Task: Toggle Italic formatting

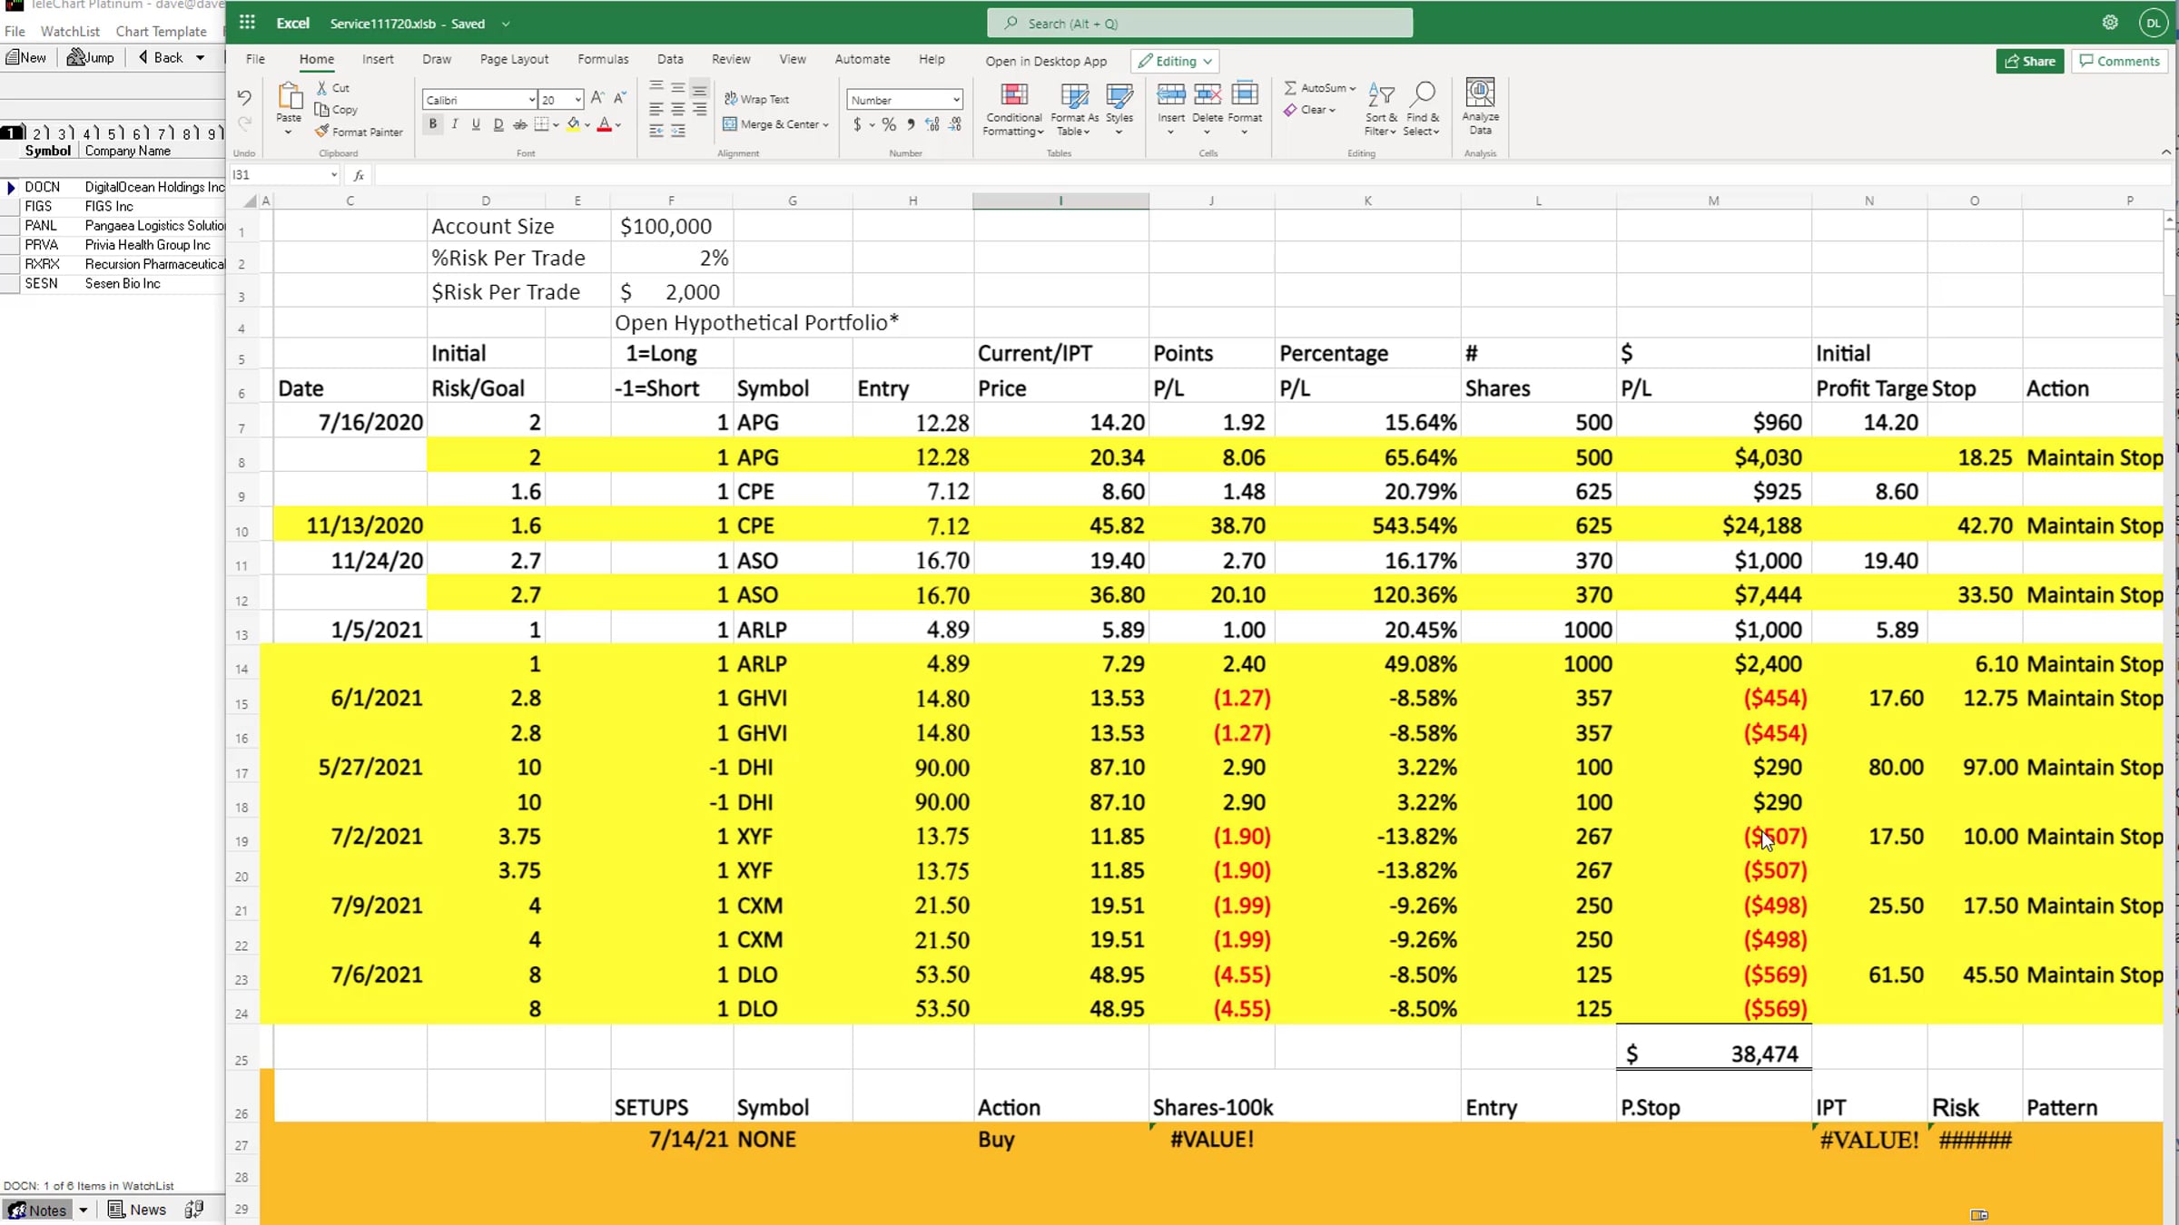Action: pyautogui.click(x=454, y=124)
